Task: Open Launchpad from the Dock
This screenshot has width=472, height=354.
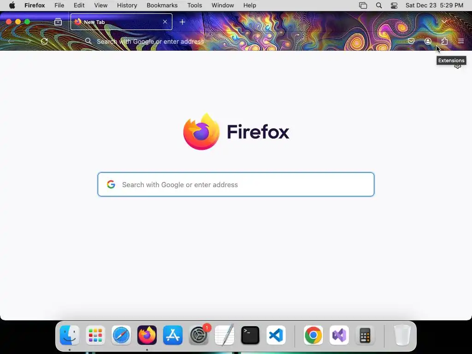Action: click(95, 335)
